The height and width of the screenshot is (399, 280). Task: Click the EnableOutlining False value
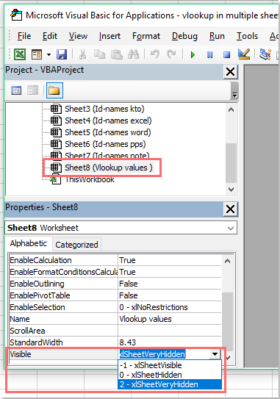coord(170,284)
